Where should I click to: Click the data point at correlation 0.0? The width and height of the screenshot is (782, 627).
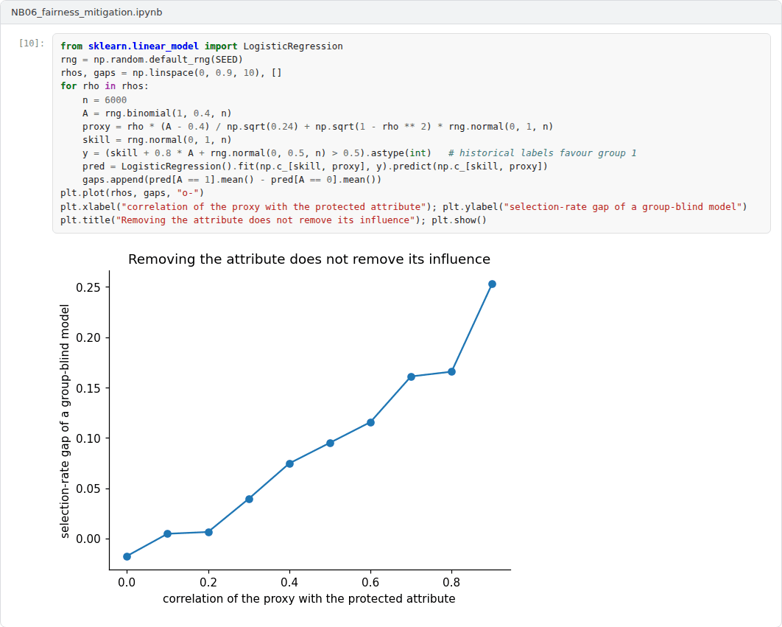pos(127,556)
